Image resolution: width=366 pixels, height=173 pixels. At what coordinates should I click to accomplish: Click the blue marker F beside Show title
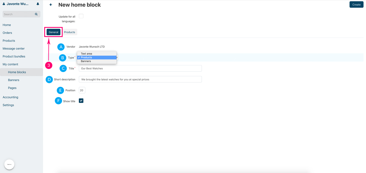coord(58,101)
